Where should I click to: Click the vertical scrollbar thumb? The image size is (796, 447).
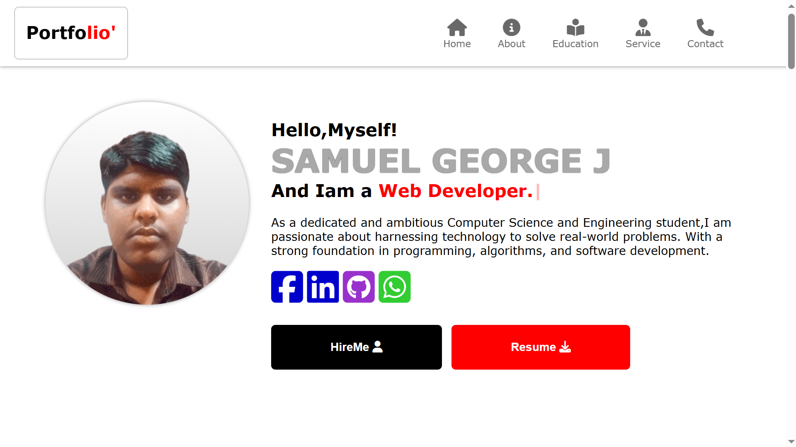[x=791, y=41]
